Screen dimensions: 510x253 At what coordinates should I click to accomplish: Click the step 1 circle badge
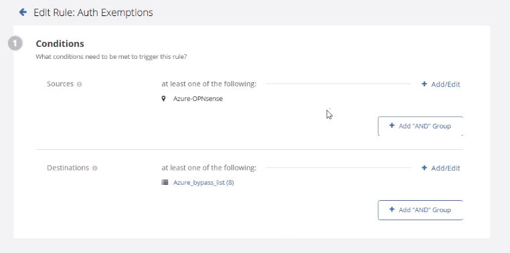point(15,44)
